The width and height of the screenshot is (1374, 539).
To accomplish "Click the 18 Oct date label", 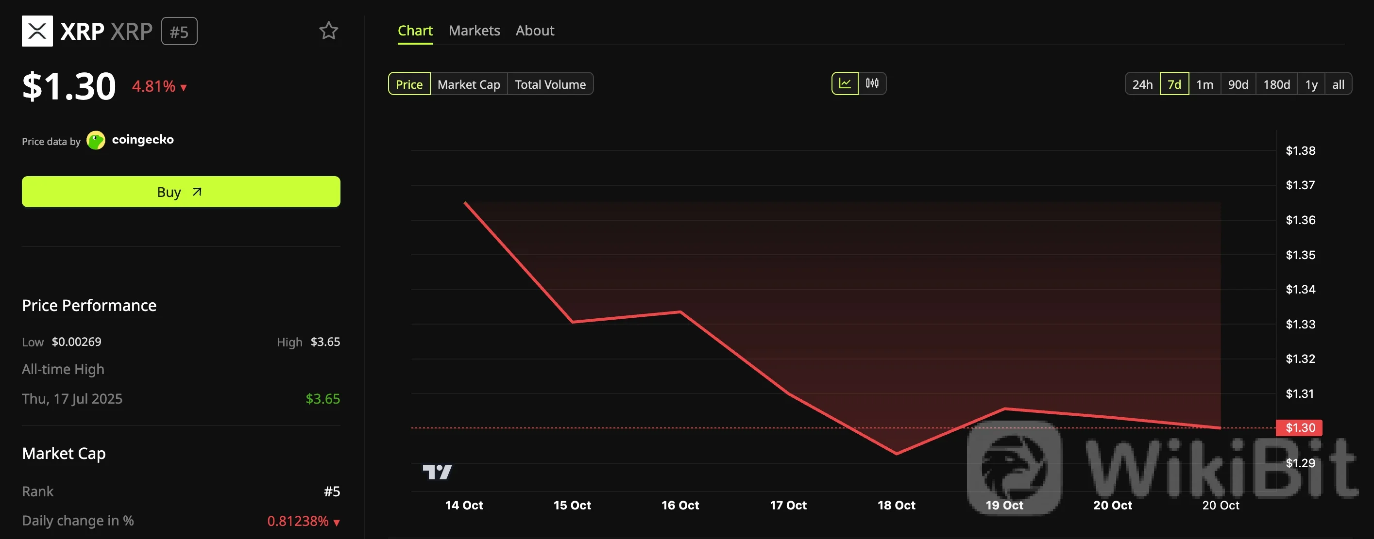I will (x=896, y=506).
